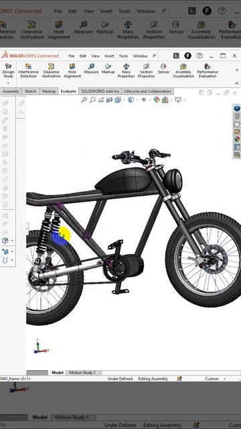This screenshot has width=241, height=429.
Task: Toggle the Section View icon
Action: pyautogui.click(x=109, y=100)
